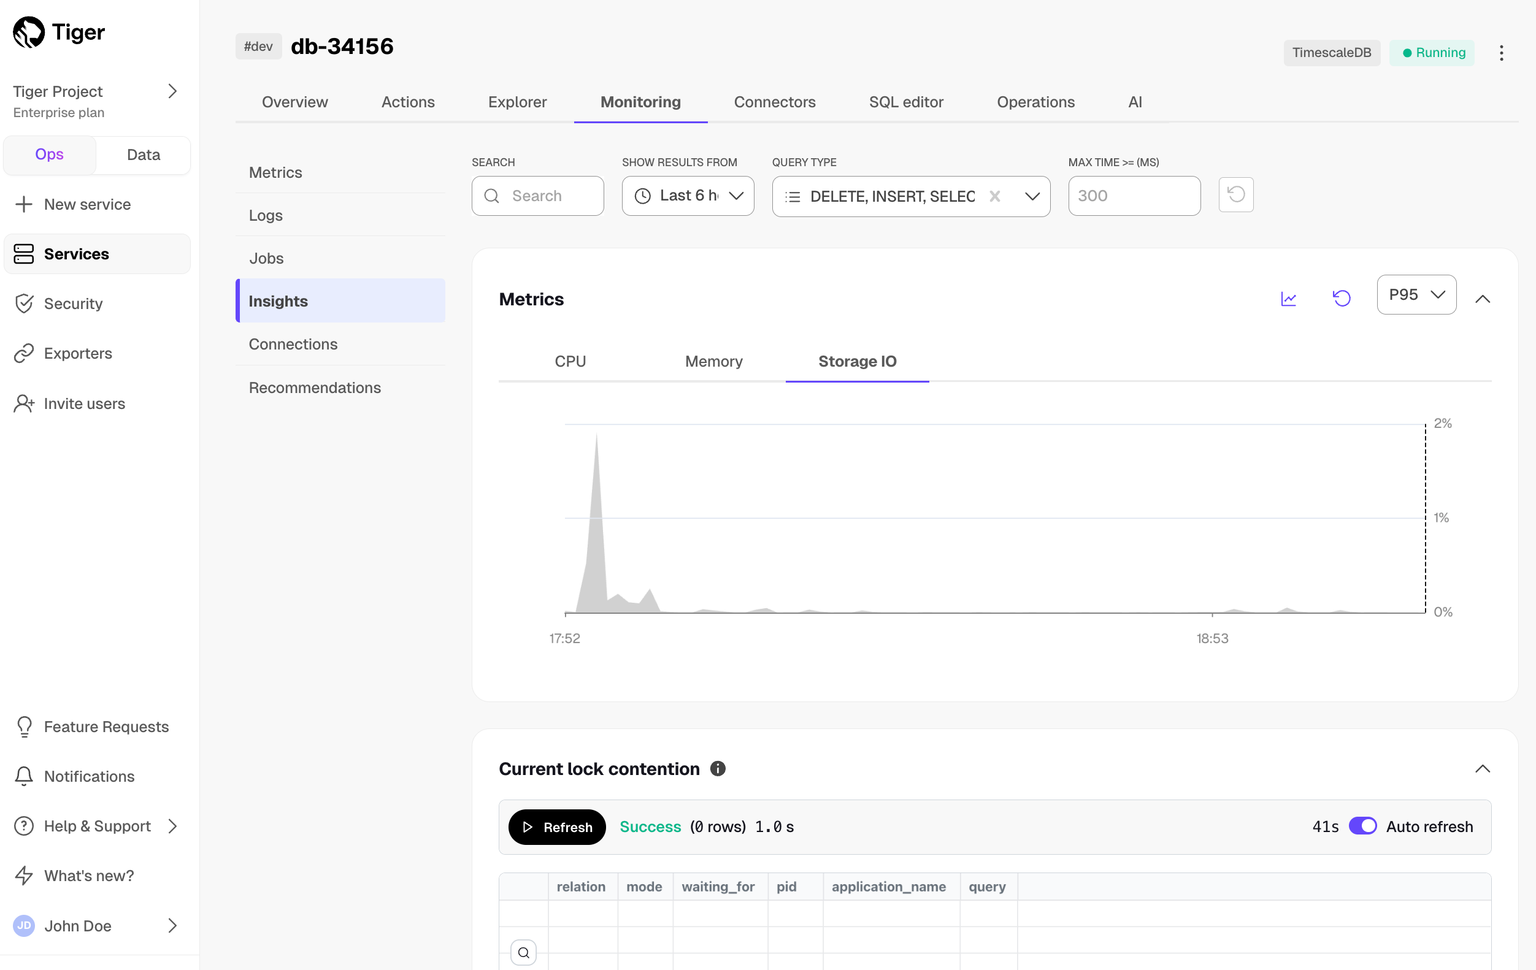Click the lock contention info icon
Image resolution: width=1536 pixels, height=970 pixels.
point(718,768)
